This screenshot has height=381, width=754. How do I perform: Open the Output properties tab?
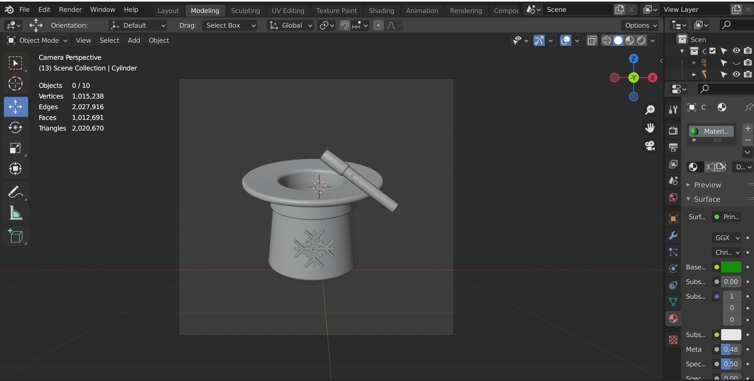(x=673, y=148)
